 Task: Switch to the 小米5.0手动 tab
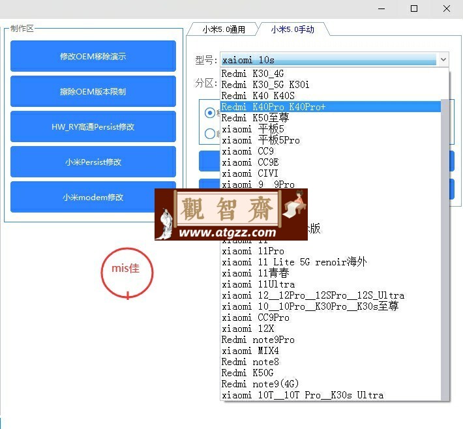(292, 29)
